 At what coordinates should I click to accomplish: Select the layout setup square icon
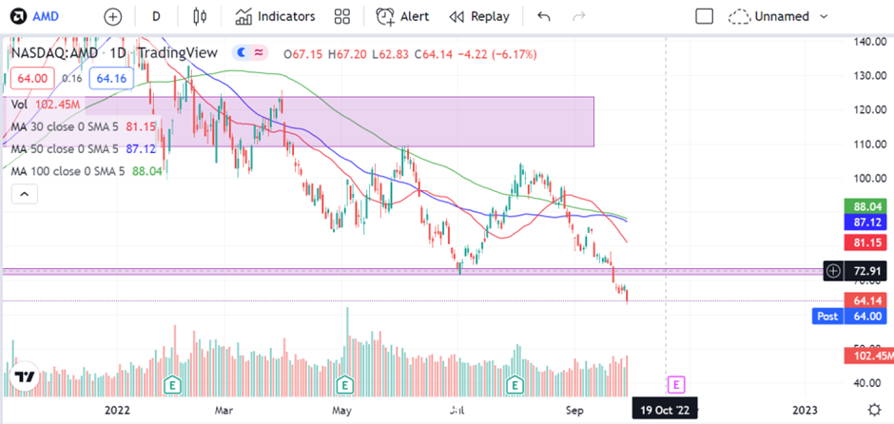[x=704, y=16]
